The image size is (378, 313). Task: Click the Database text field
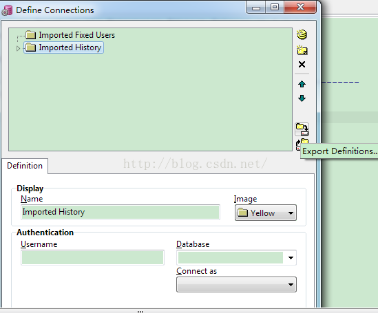coord(231,257)
